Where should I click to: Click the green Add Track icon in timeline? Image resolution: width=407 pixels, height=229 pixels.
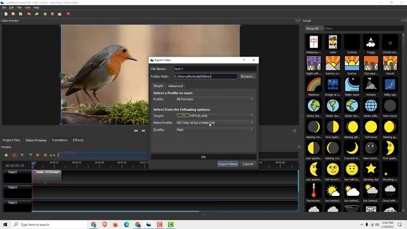(x=6, y=155)
